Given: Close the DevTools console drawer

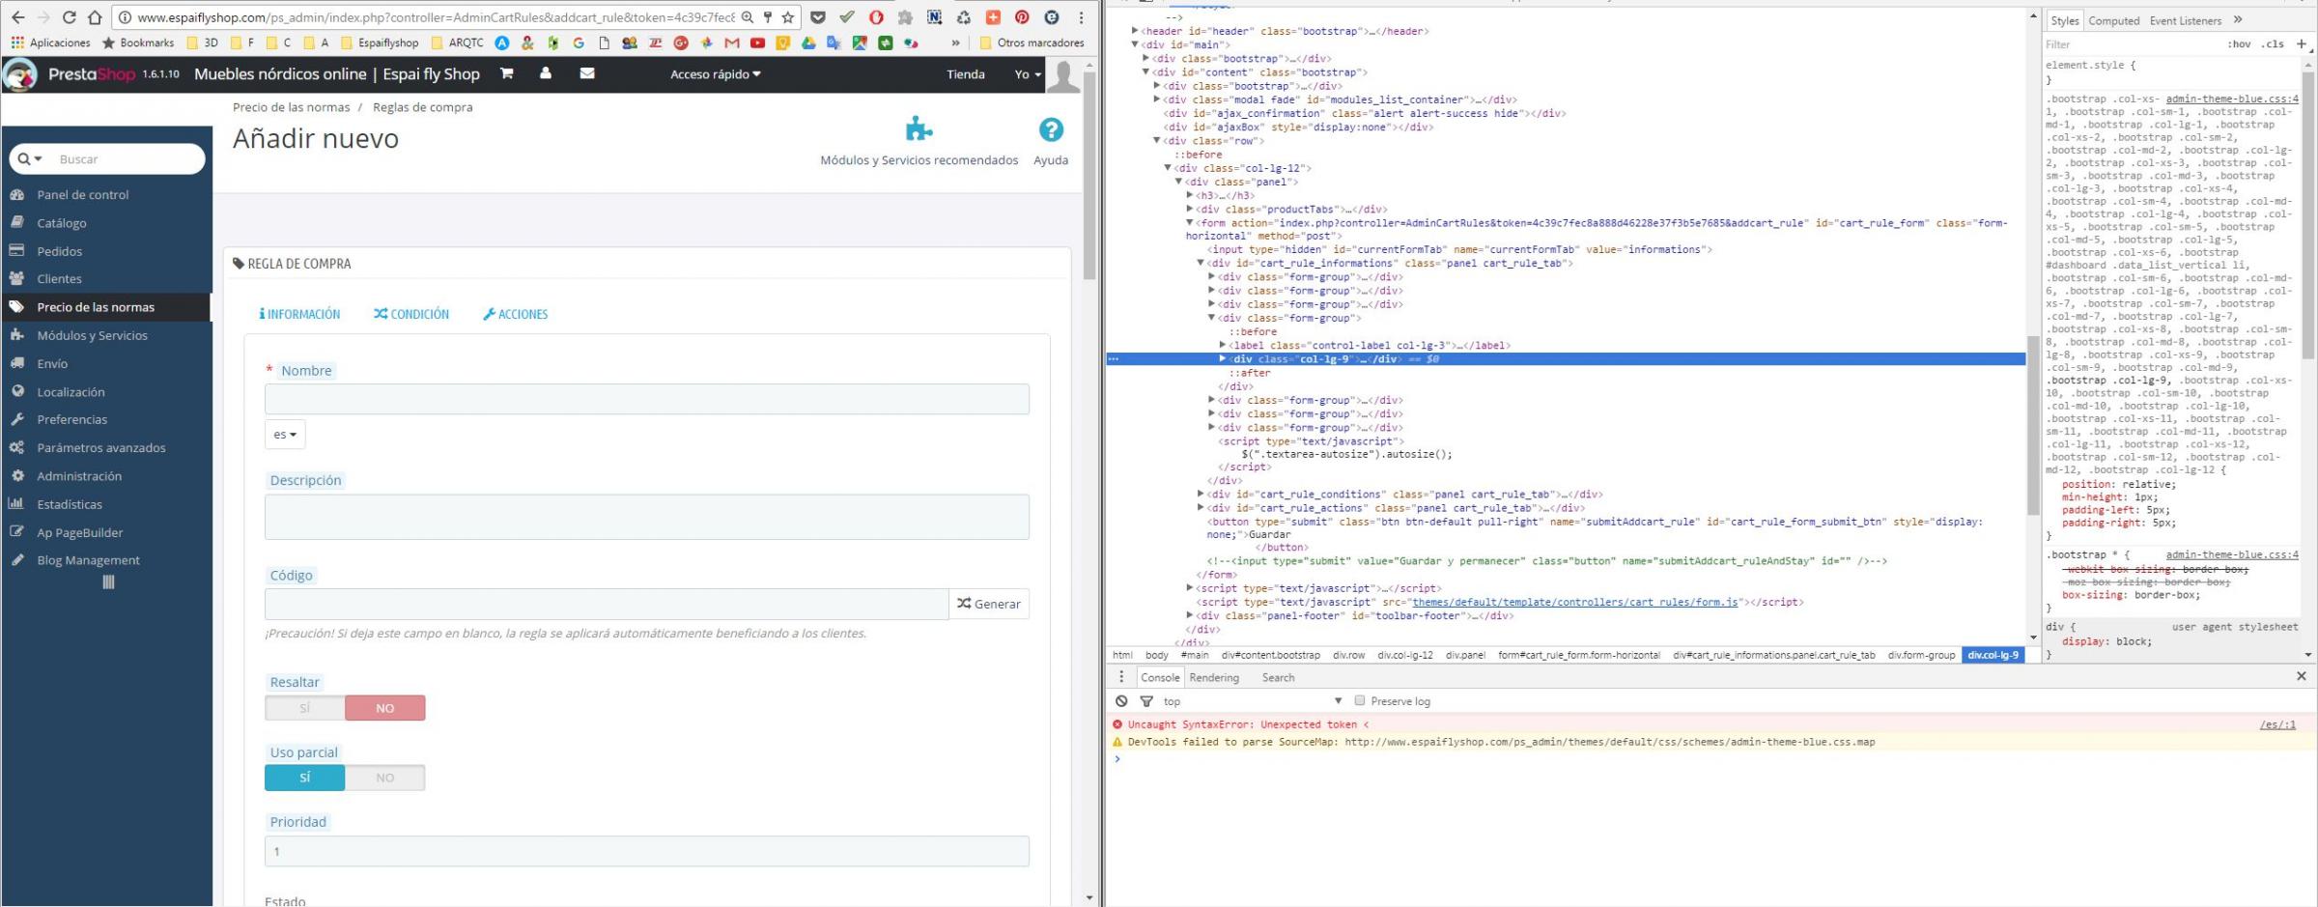Looking at the screenshot, I should point(2301,676).
